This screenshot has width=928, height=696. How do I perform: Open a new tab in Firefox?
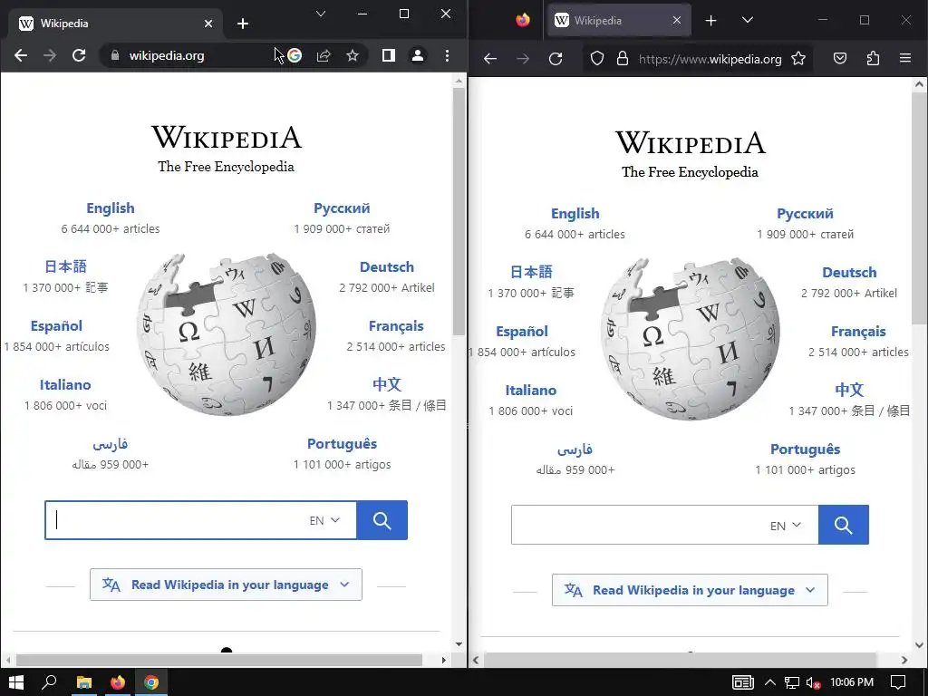pos(710,21)
